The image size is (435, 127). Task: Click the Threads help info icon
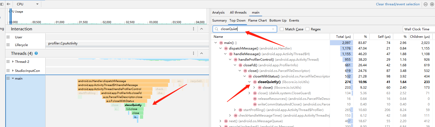pyautogui.click(x=36, y=53)
